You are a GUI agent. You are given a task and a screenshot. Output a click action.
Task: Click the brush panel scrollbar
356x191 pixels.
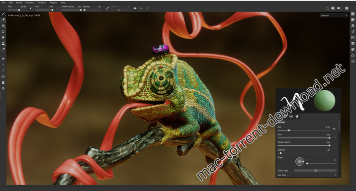(x=340, y=126)
